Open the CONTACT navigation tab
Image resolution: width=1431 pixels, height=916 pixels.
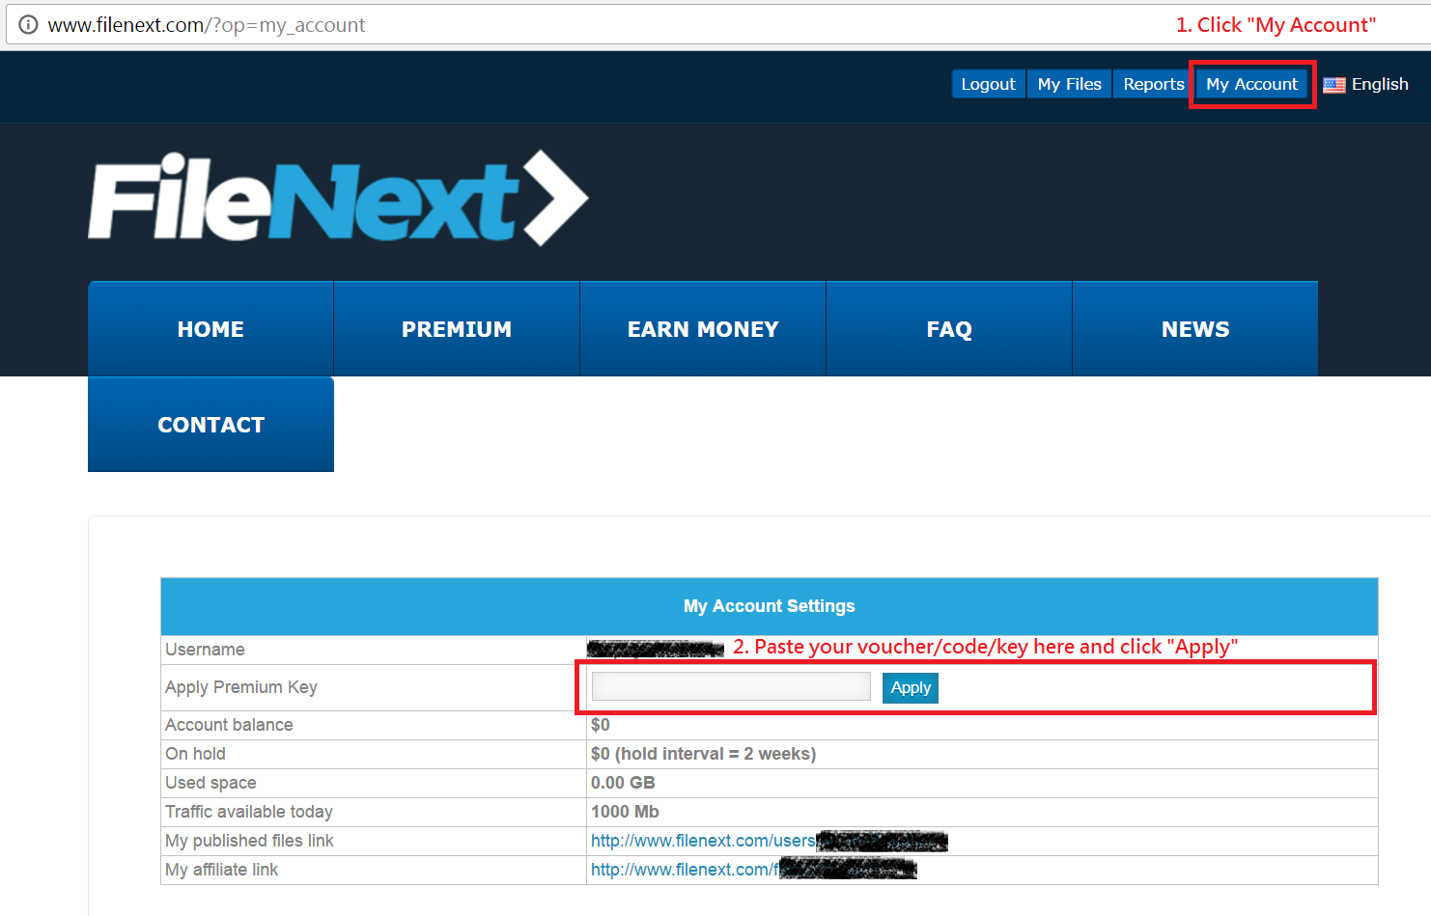tap(210, 425)
